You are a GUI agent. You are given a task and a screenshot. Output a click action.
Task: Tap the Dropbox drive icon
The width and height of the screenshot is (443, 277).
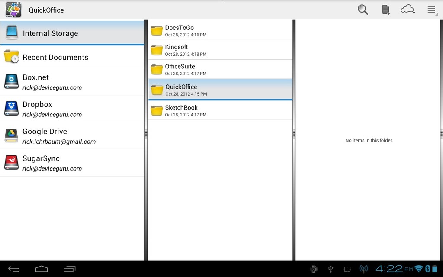pyautogui.click(x=12, y=109)
